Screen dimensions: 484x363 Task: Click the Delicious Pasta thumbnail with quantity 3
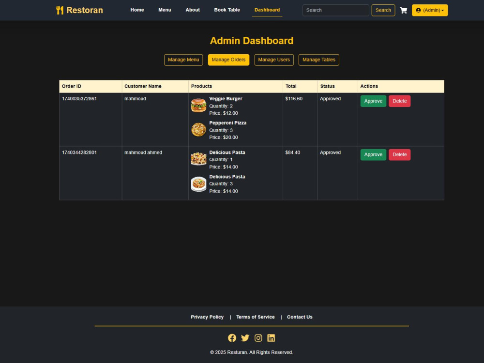pyautogui.click(x=198, y=184)
